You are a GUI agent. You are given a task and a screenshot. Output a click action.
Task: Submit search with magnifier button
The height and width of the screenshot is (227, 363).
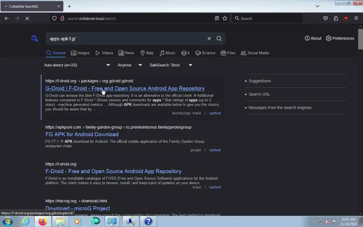pyautogui.click(x=219, y=39)
